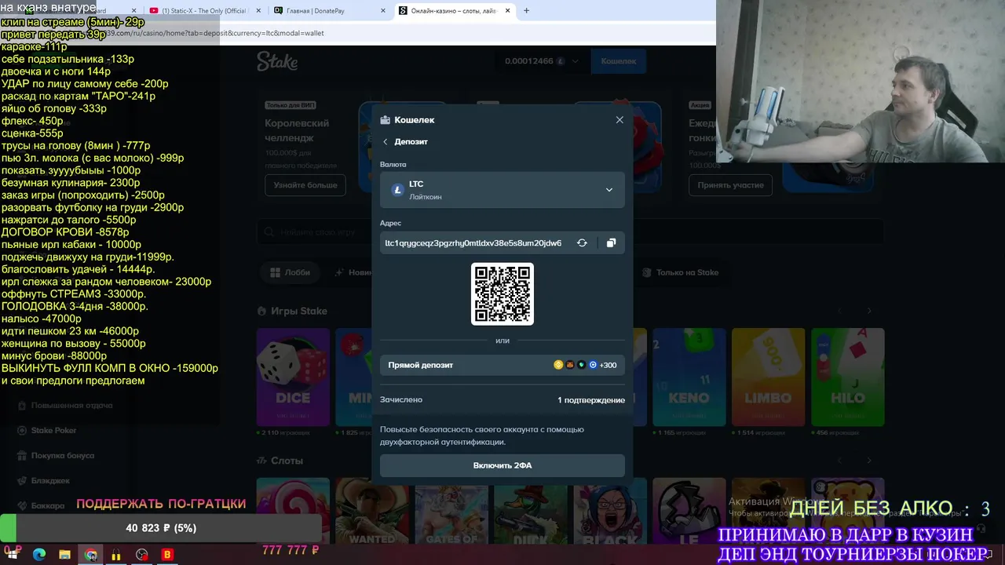Copy the LTC deposit address

point(611,243)
